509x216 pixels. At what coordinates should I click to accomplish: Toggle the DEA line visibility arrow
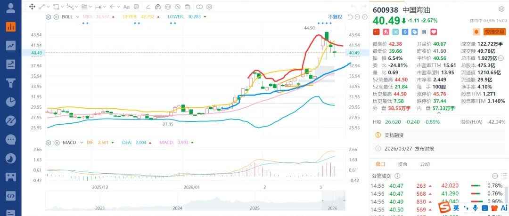pos(150,143)
